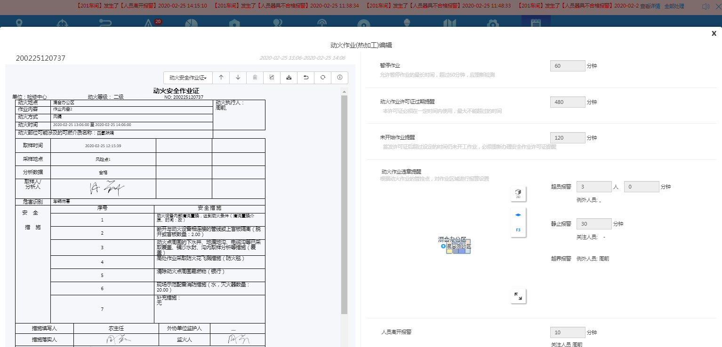Click the document preview vertical scrollbar

(x=344, y=202)
